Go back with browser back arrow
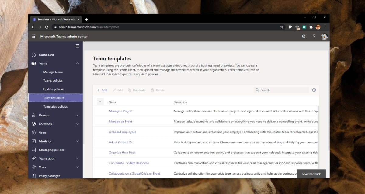 click(33, 27)
